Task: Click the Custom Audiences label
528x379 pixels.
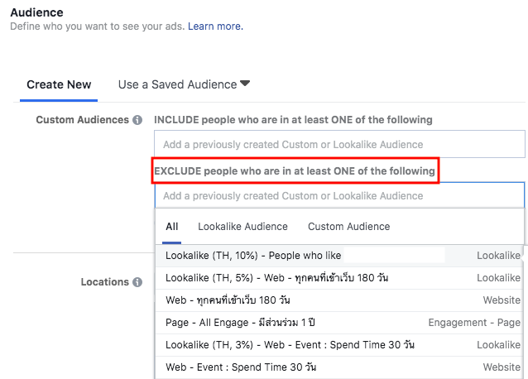Action: tap(82, 120)
